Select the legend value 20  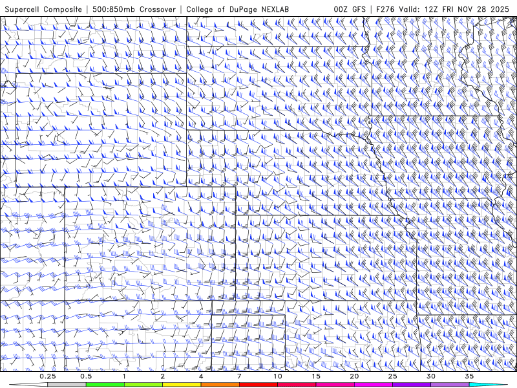pos(354,376)
